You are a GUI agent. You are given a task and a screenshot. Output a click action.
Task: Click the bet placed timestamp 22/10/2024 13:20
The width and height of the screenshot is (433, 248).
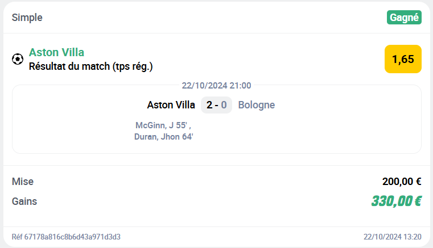393,237
